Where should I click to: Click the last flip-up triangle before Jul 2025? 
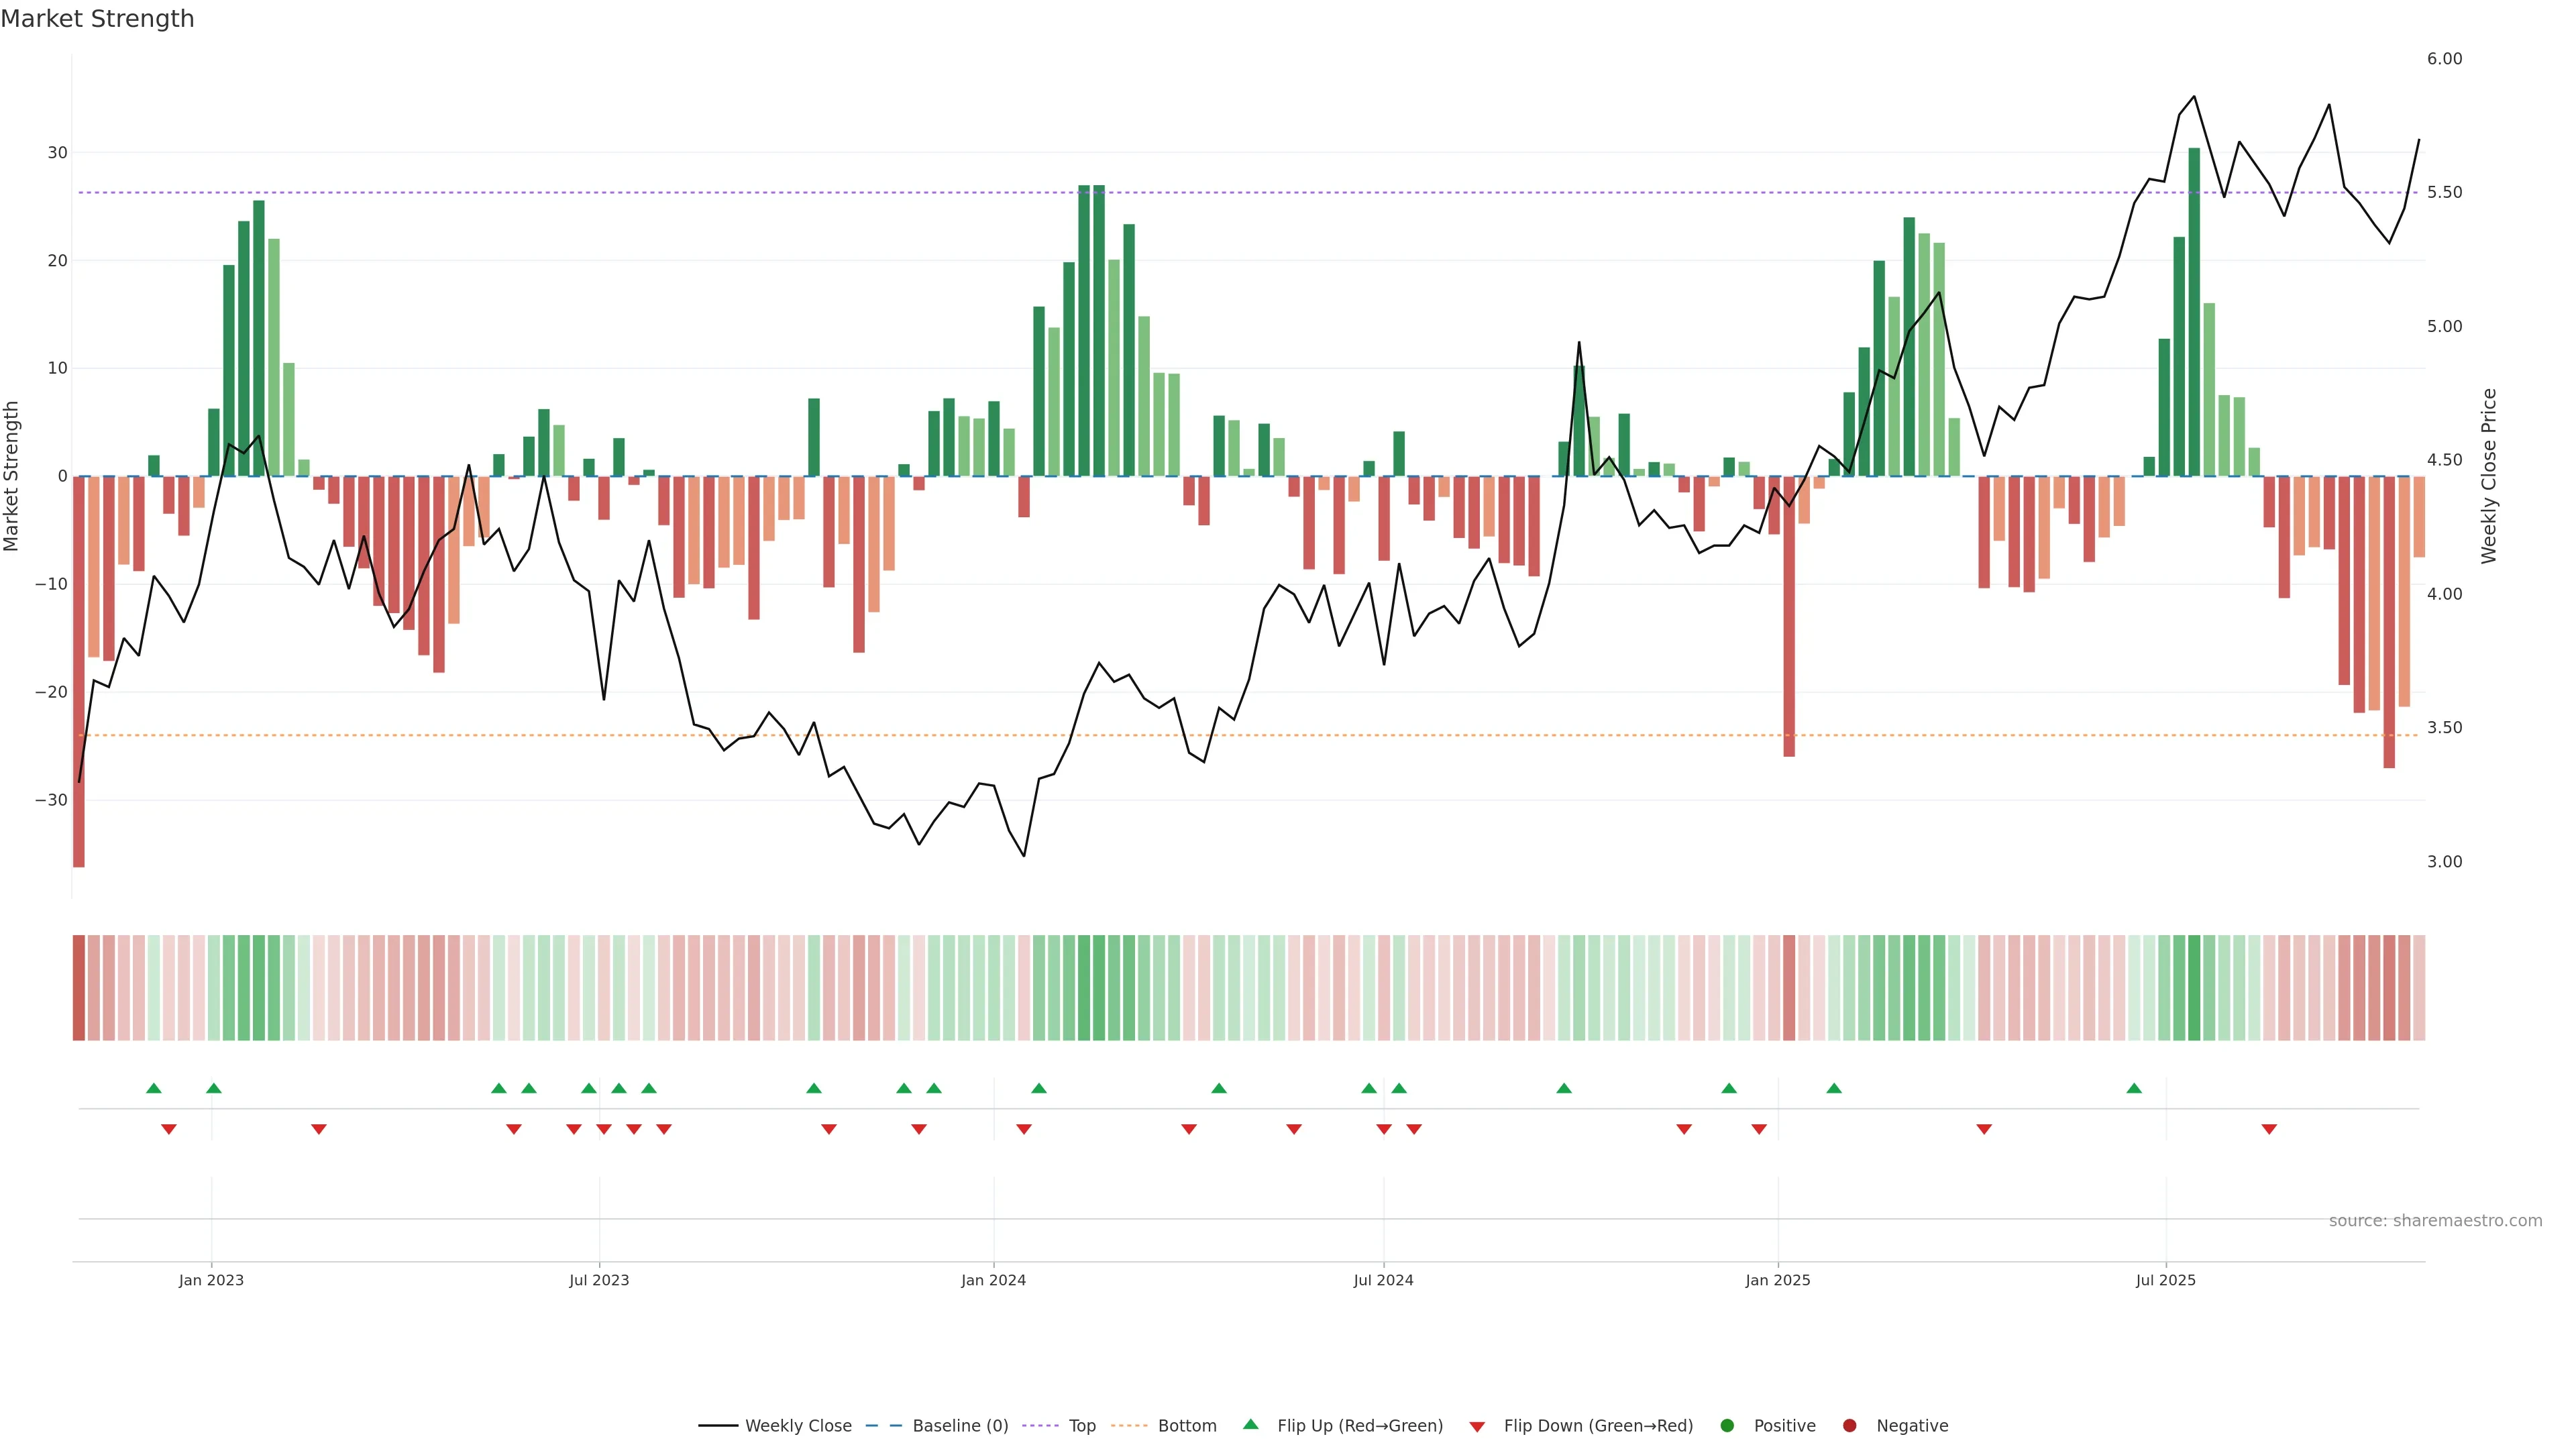2134,1088
